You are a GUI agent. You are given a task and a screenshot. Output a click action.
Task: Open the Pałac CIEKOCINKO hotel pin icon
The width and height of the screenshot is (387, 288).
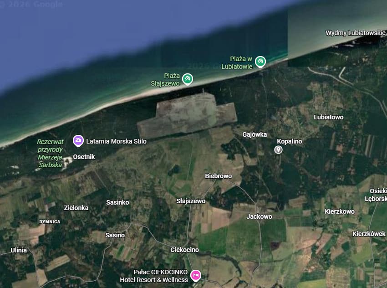click(195, 276)
